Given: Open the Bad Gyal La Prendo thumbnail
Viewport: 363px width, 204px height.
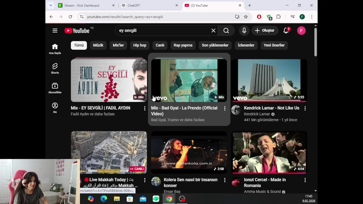Looking at the screenshot, I should coord(189,80).
